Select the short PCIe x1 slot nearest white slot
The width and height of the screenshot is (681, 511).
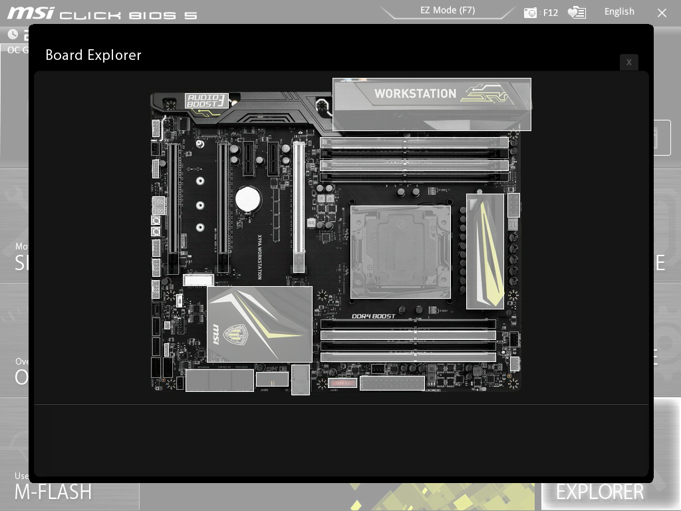coord(273,158)
